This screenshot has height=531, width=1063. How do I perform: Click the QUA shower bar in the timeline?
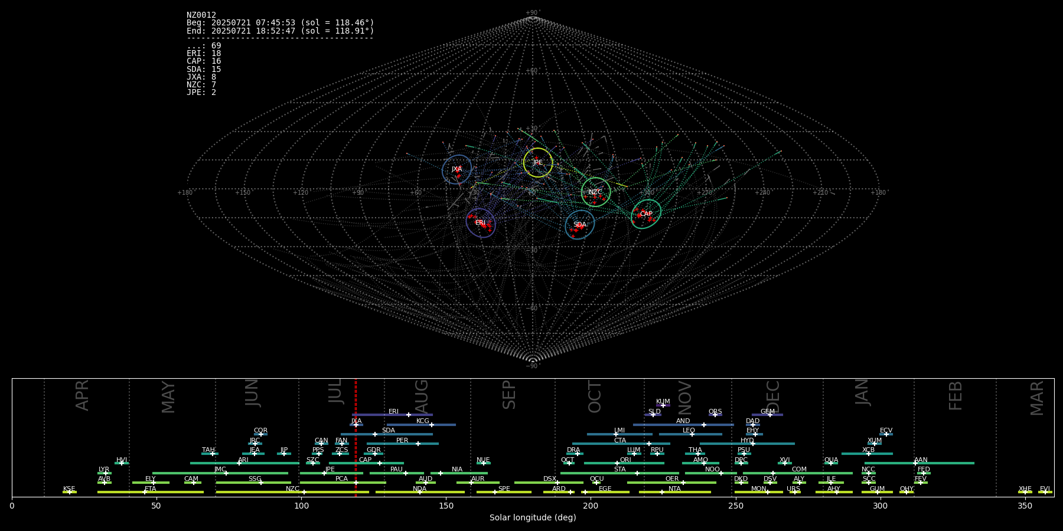[831, 463]
